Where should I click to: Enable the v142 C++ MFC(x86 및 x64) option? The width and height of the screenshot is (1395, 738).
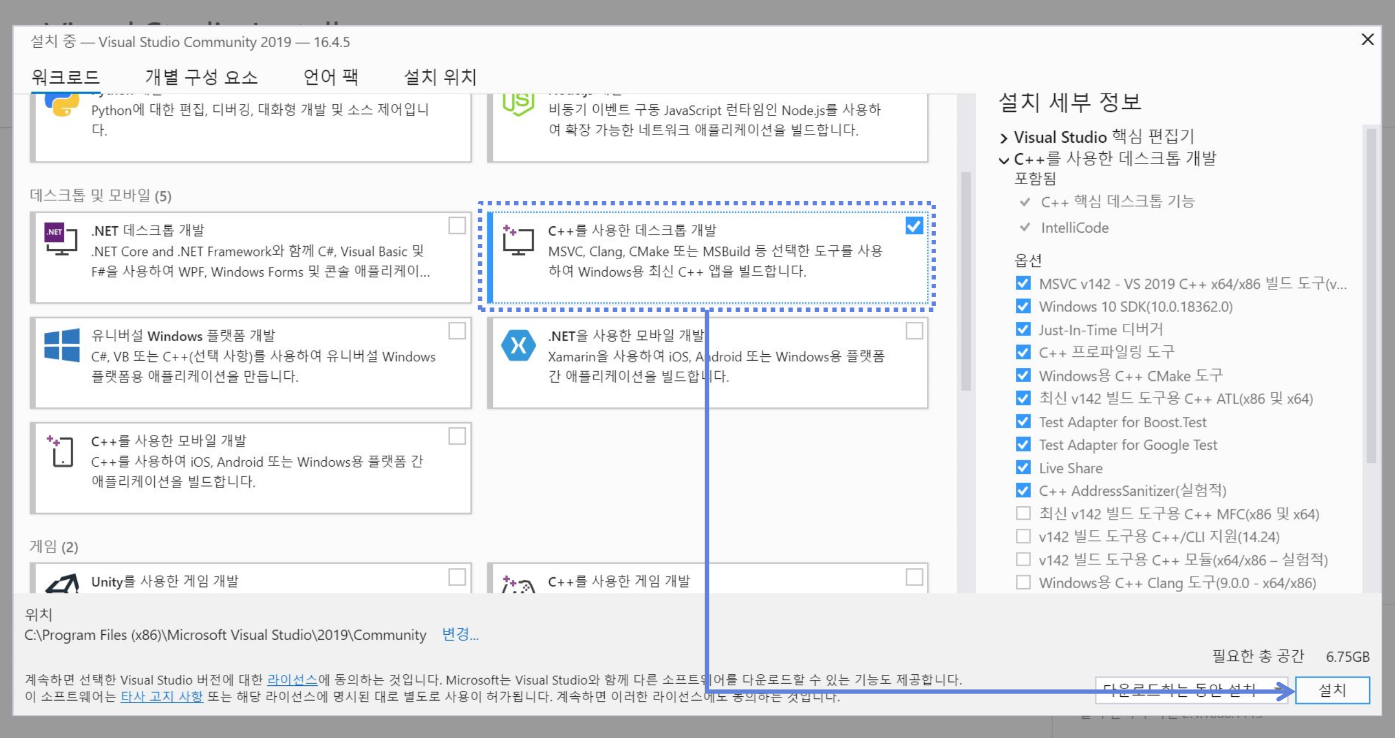[x=1023, y=513]
